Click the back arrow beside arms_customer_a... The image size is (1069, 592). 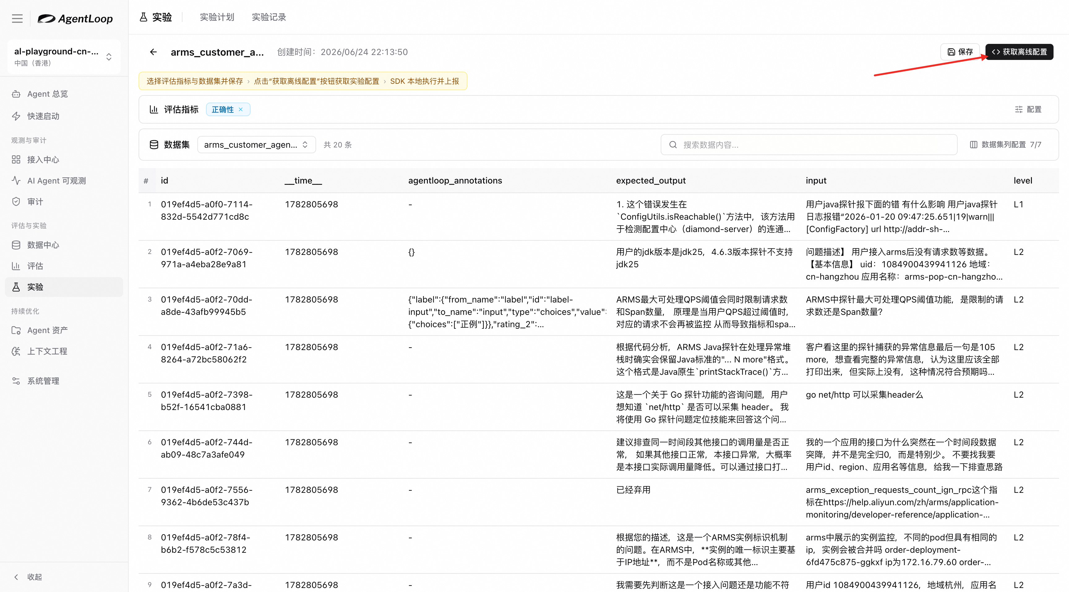click(153, 52)
